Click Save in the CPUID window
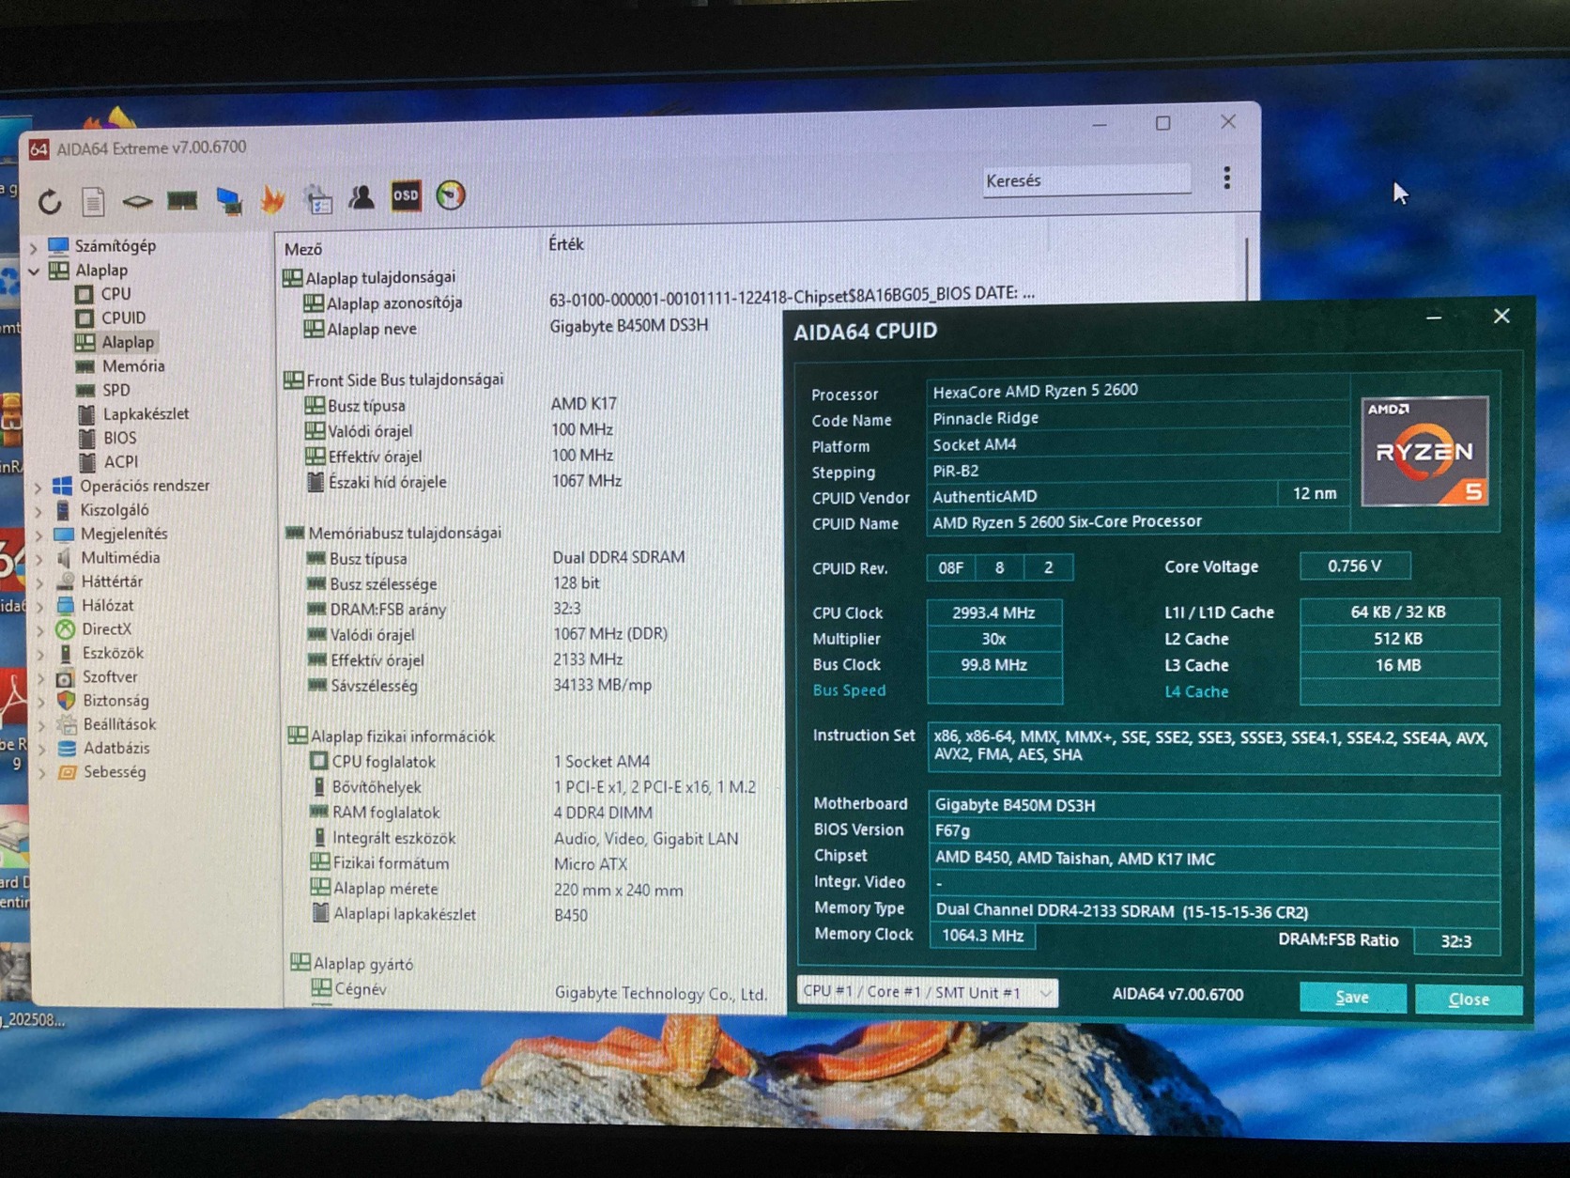This screenshot has height=1178, width=1570. (1352, 998)
